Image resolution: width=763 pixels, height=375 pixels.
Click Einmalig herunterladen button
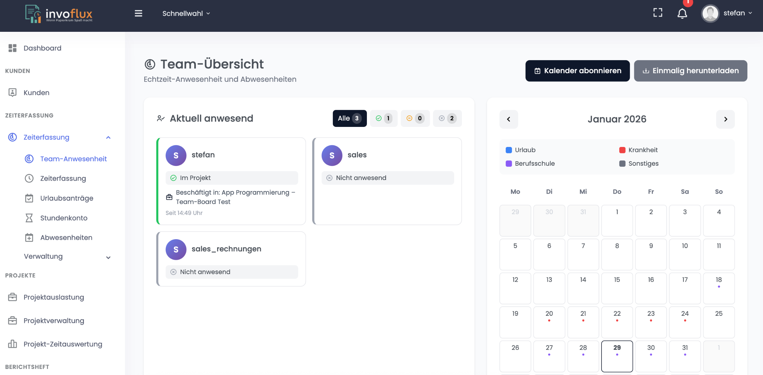tap(690, 71)
